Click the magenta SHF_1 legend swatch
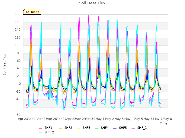This screenshot has width=185, height=138. (133, 128)
